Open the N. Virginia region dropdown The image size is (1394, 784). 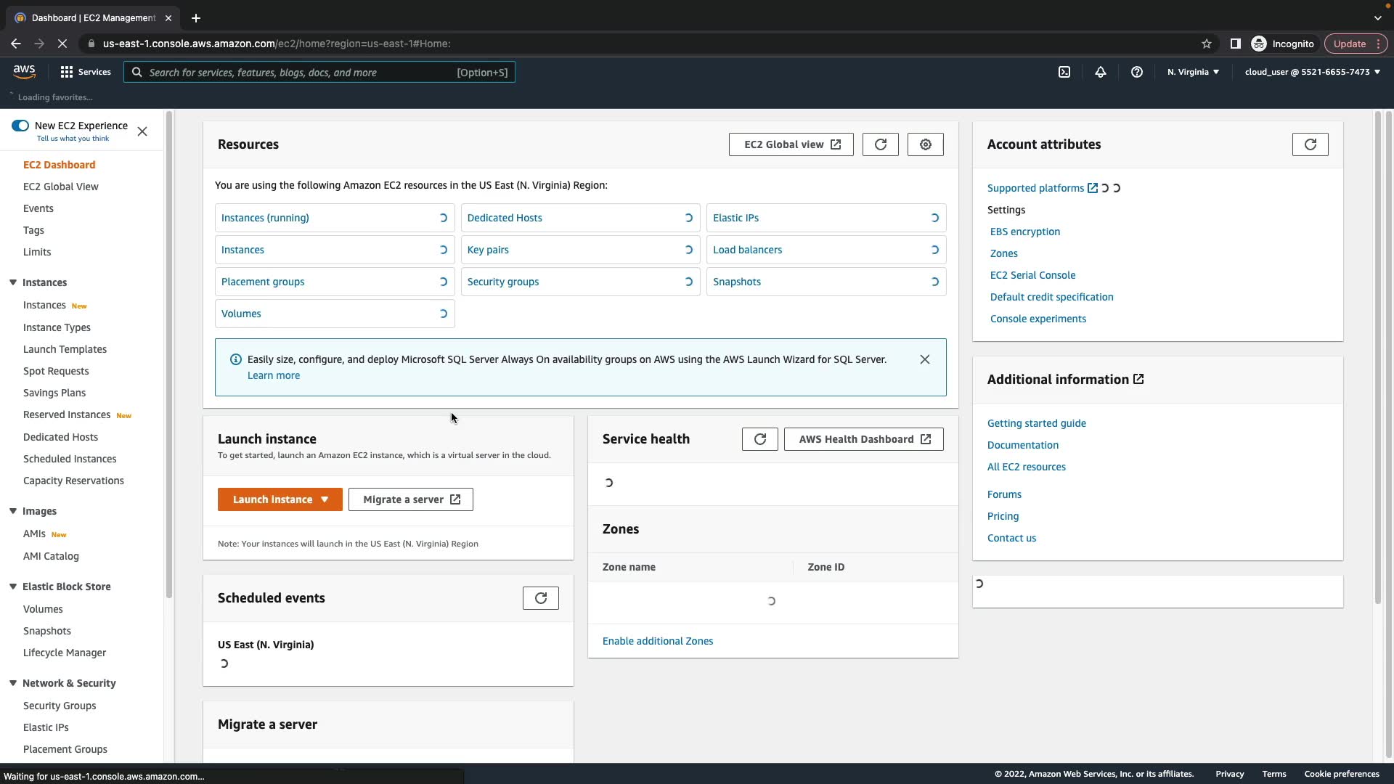coord(1193,72)
